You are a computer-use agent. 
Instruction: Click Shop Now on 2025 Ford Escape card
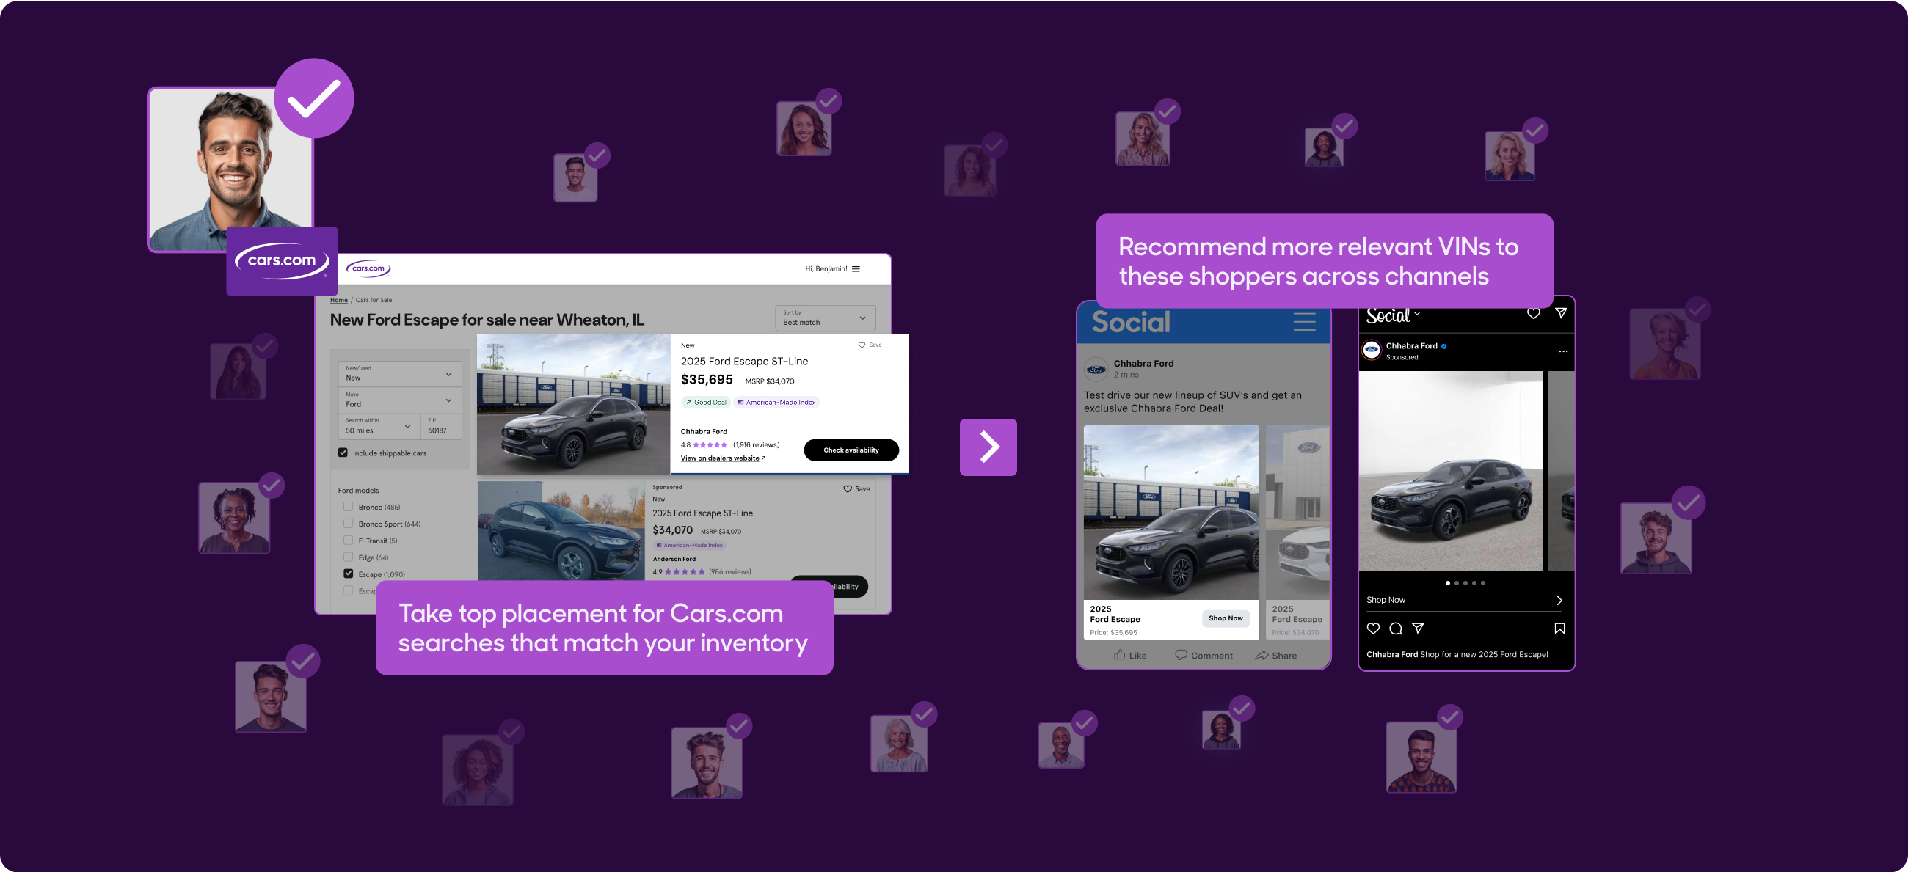[1226, 618]
